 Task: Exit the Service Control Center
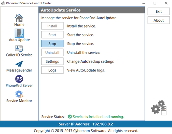159,11
